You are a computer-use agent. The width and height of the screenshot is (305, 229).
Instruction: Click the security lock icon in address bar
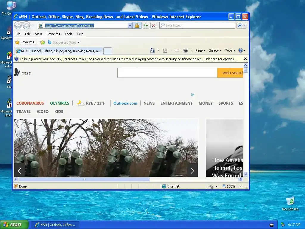pyautogui.click(x=137, y=25)
